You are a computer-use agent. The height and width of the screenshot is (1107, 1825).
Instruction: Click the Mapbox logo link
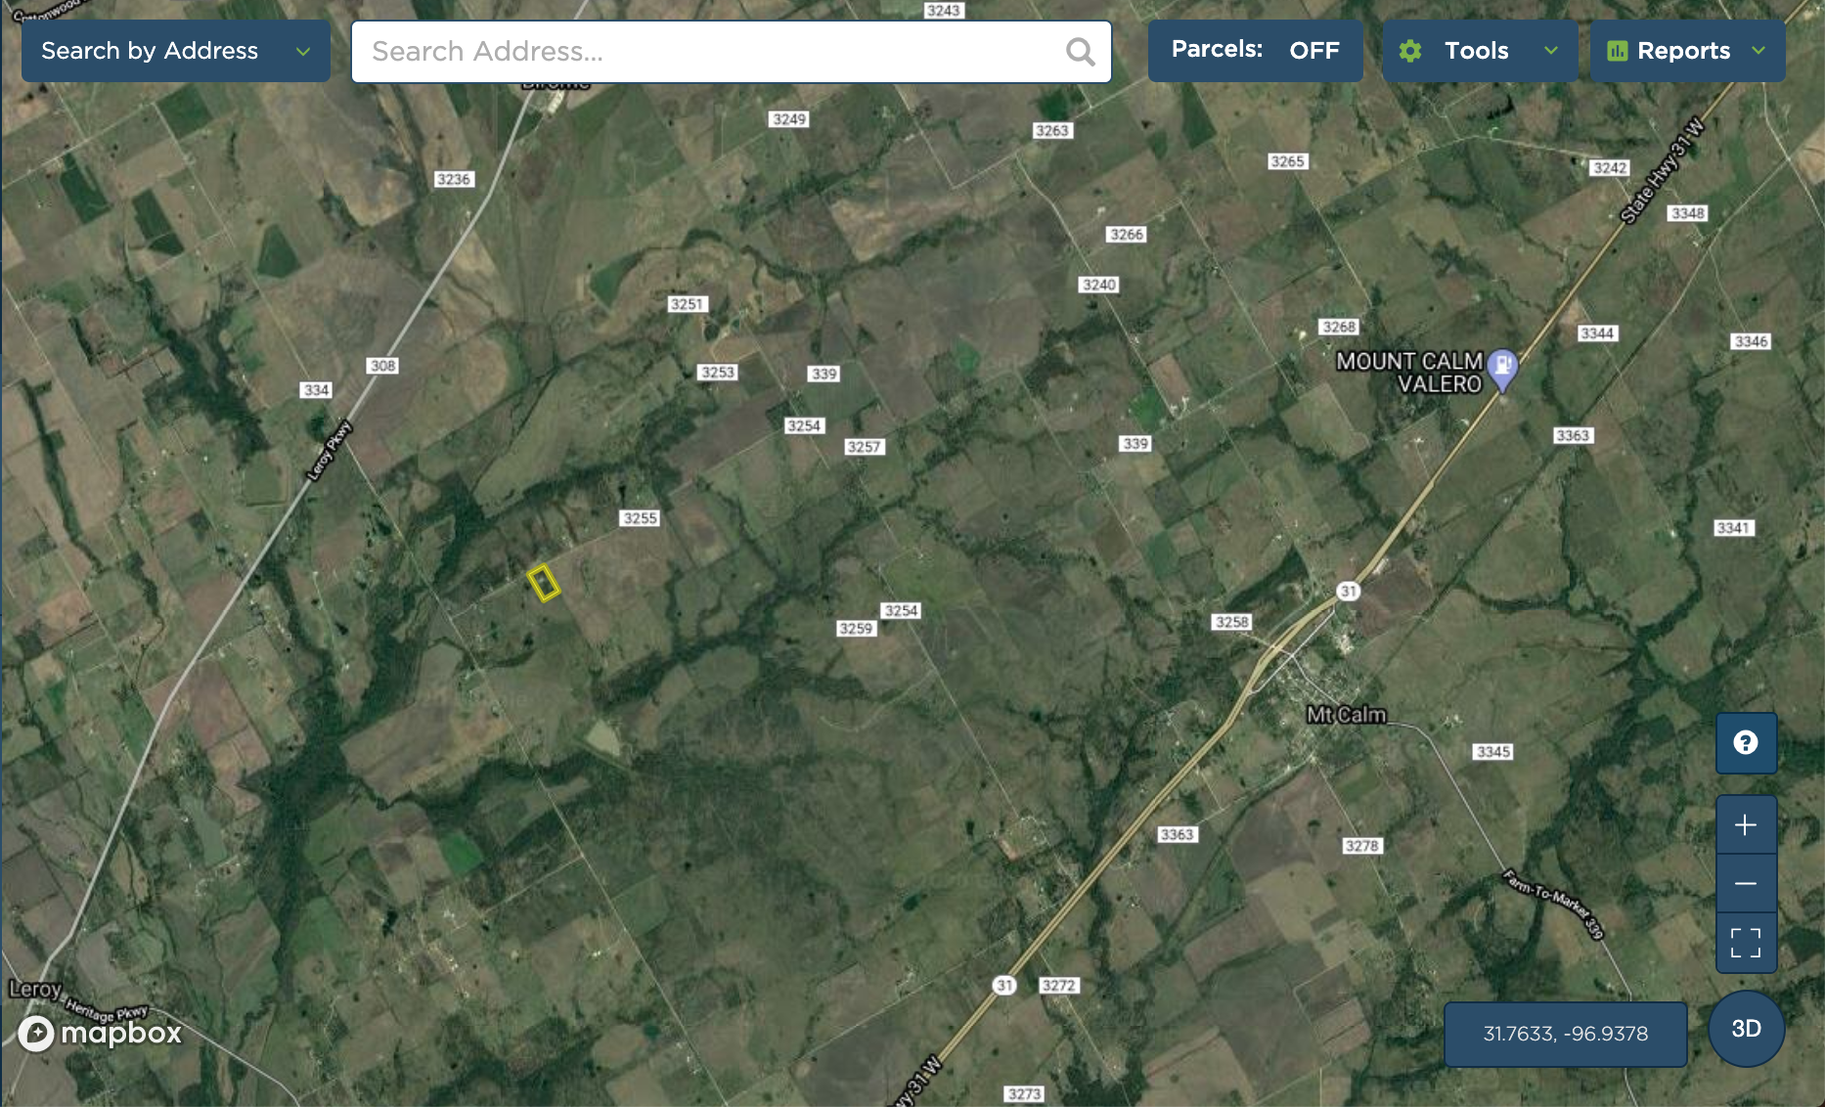101,1033
